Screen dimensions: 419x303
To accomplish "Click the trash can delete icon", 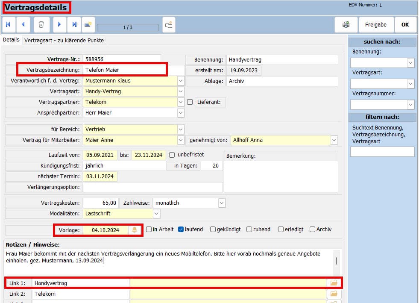I will point(41,25).
